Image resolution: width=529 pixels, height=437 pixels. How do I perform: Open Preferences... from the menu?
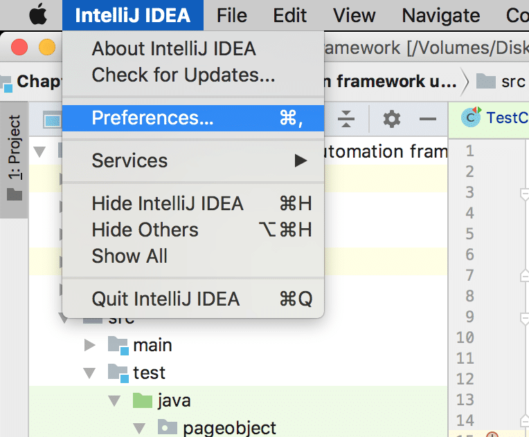(x=193, y=118)
